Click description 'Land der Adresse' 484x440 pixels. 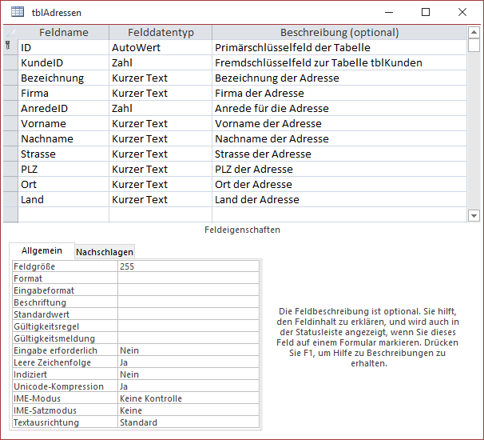[339, 199]
